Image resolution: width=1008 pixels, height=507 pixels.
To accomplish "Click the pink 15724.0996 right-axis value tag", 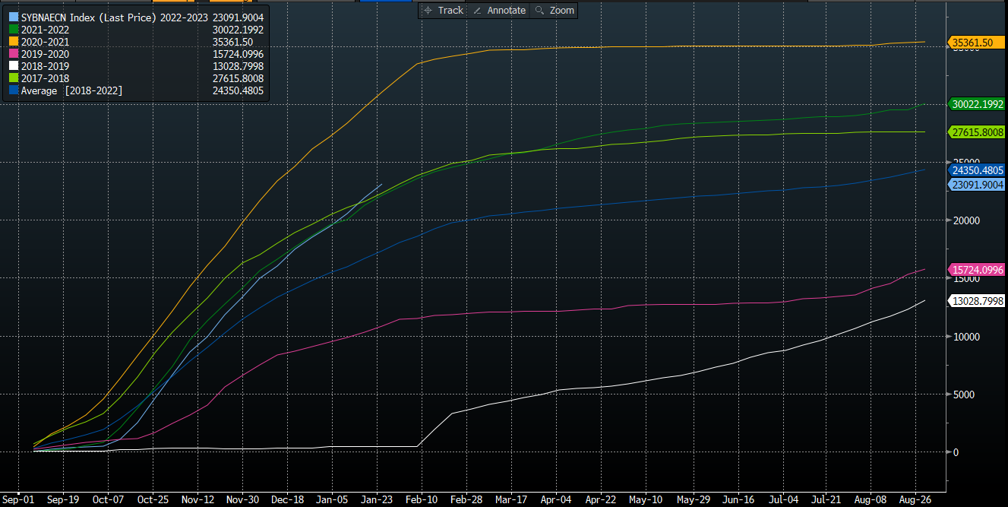I will click(x=976, y=270).
